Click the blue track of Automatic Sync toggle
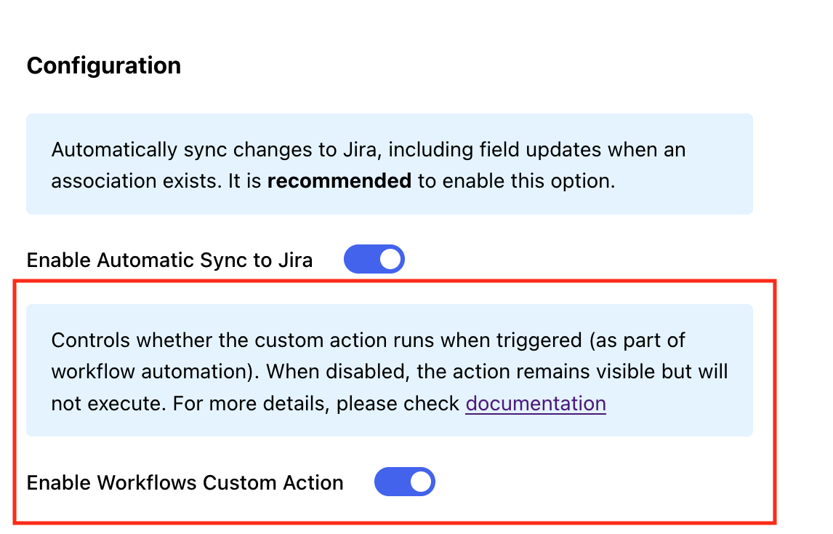833x534 pixels. (359, 259)
